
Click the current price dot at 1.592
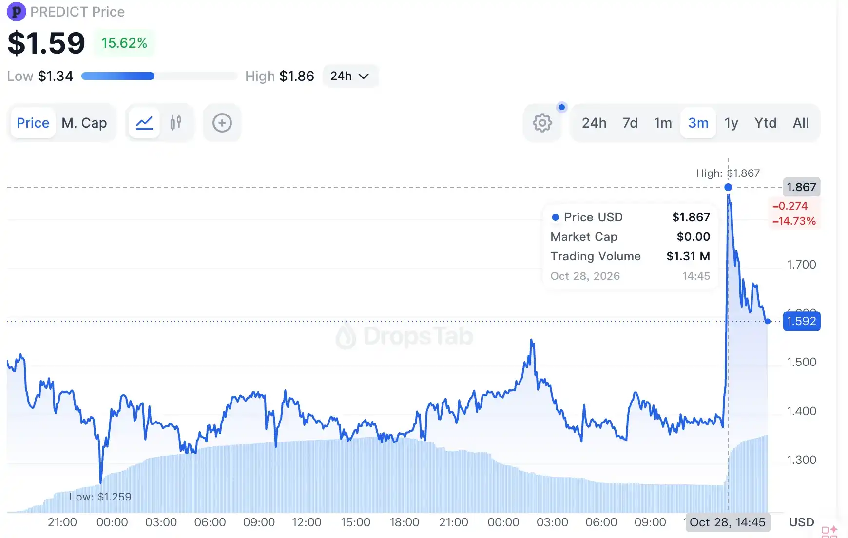pyautogui.click(x=768, y=321)
